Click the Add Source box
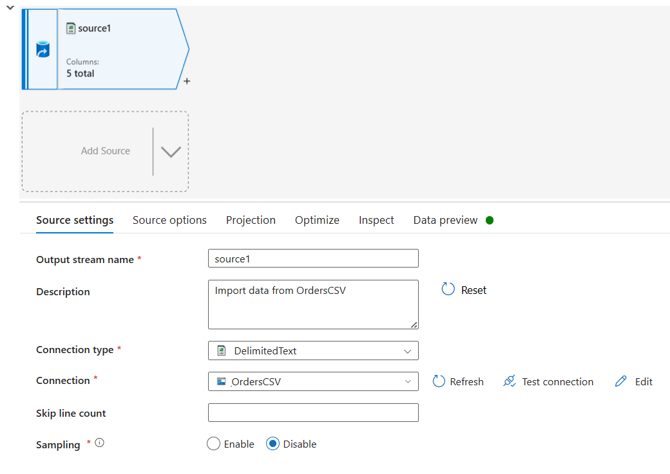Image resolution: width=670 pixels, height=474 pixels. point(105,151)
